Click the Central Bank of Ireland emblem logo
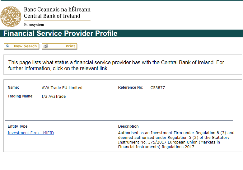This screenshot has height=170, width=243. (11, 17)
